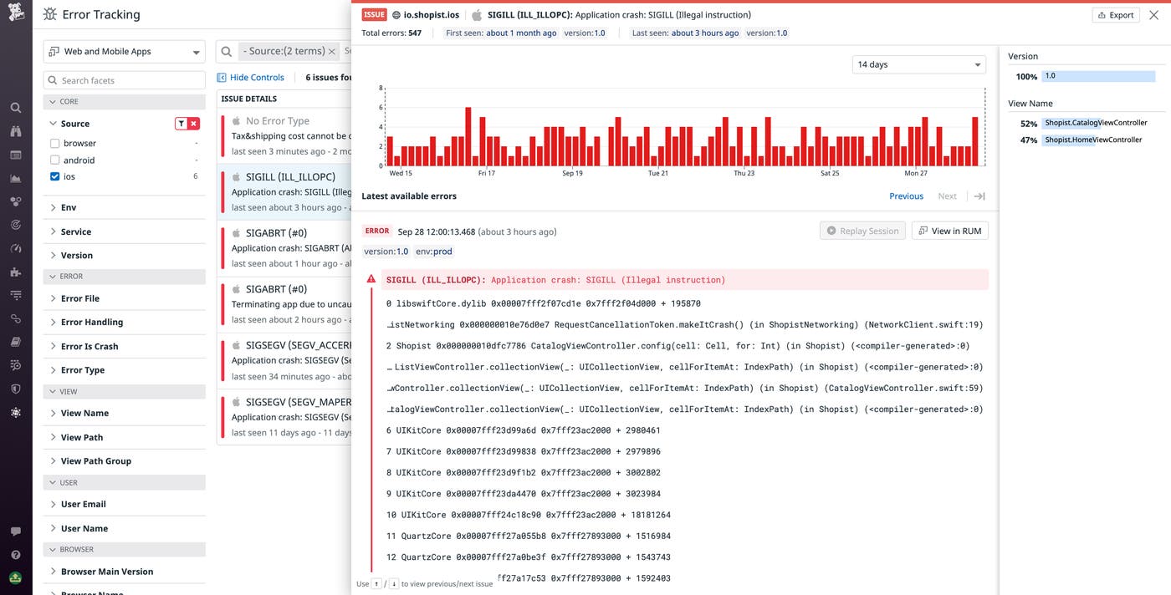Open Watchdog via the binoculars sidebar icon
1171x595 pixels.
pos(14,131)
